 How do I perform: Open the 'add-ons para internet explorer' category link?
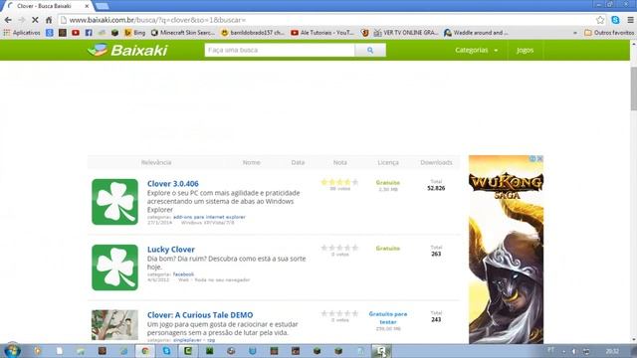tap(209, 217)
